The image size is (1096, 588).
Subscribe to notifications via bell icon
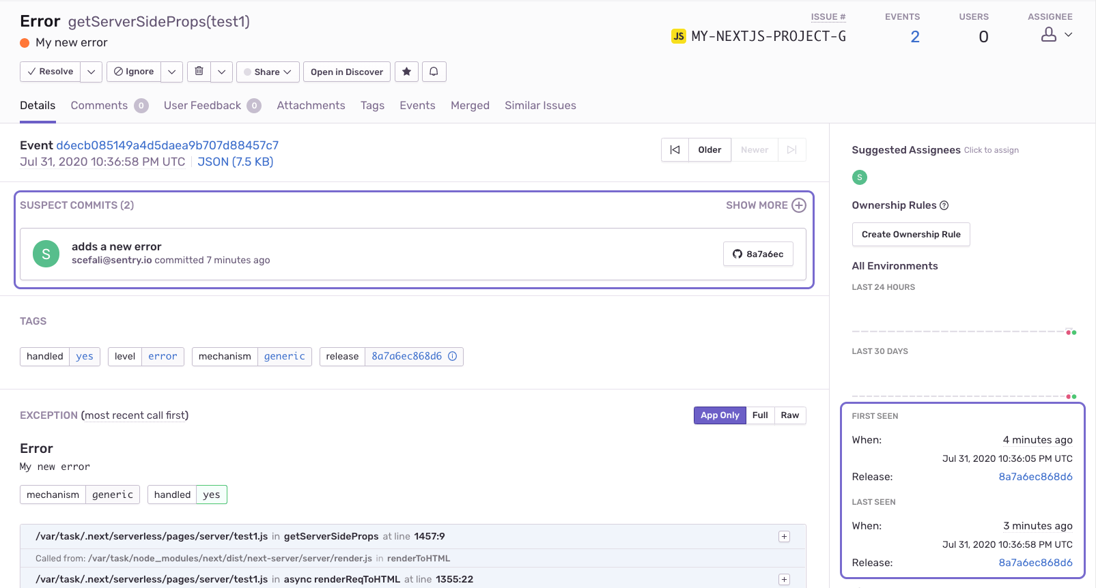tap(434, 72)
